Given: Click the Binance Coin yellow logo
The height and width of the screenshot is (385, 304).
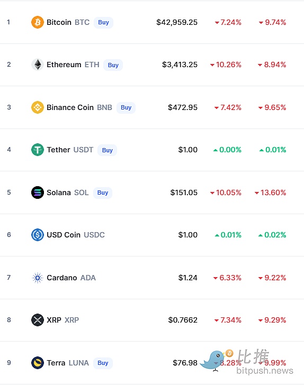Looking at the screenshot, I should point(38,107).
